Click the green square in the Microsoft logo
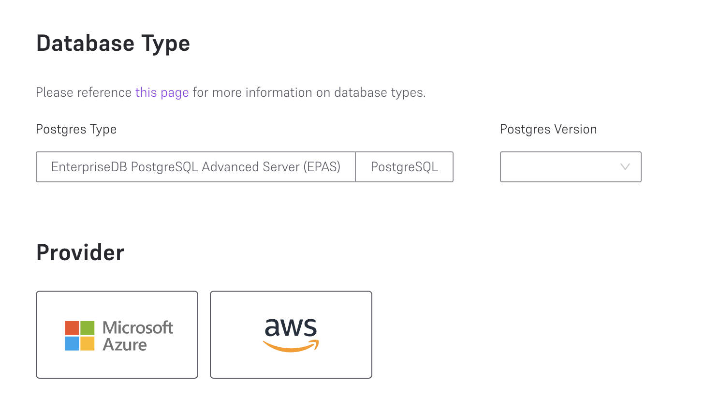The height and width of the screenshot is (414, 705). [x=88, y=328]
